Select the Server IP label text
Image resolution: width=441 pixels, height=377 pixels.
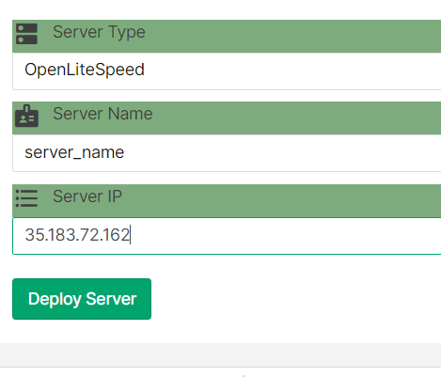[x=87, y=196]
